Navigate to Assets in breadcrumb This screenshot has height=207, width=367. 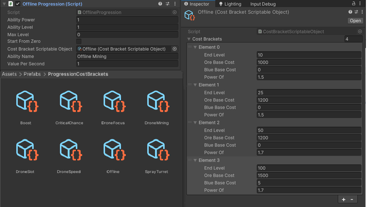click(9, 74)
